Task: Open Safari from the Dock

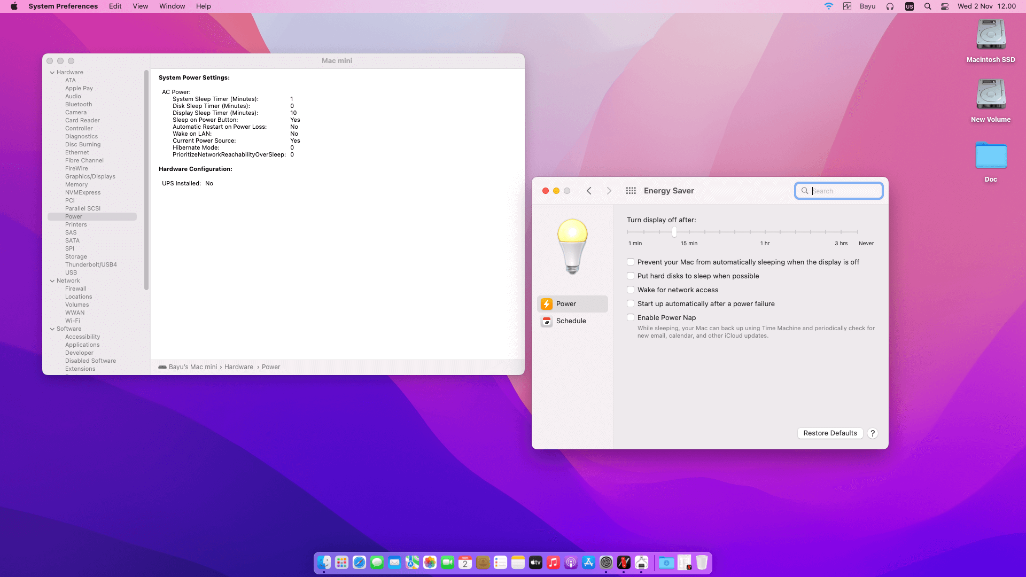Action: (359, 563)
